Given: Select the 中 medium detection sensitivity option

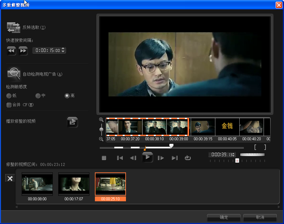Looking at the screenshot, I should (x=38, y=95).
